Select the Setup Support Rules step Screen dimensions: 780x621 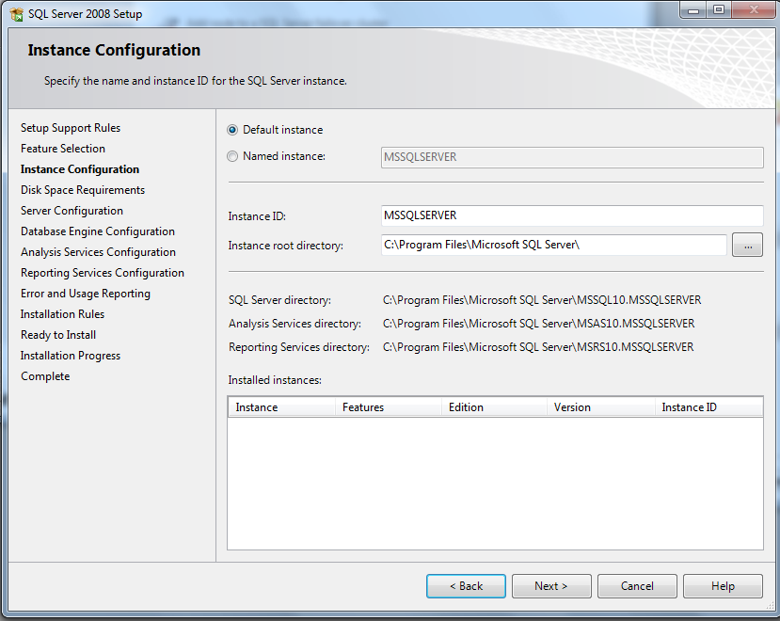71,128
